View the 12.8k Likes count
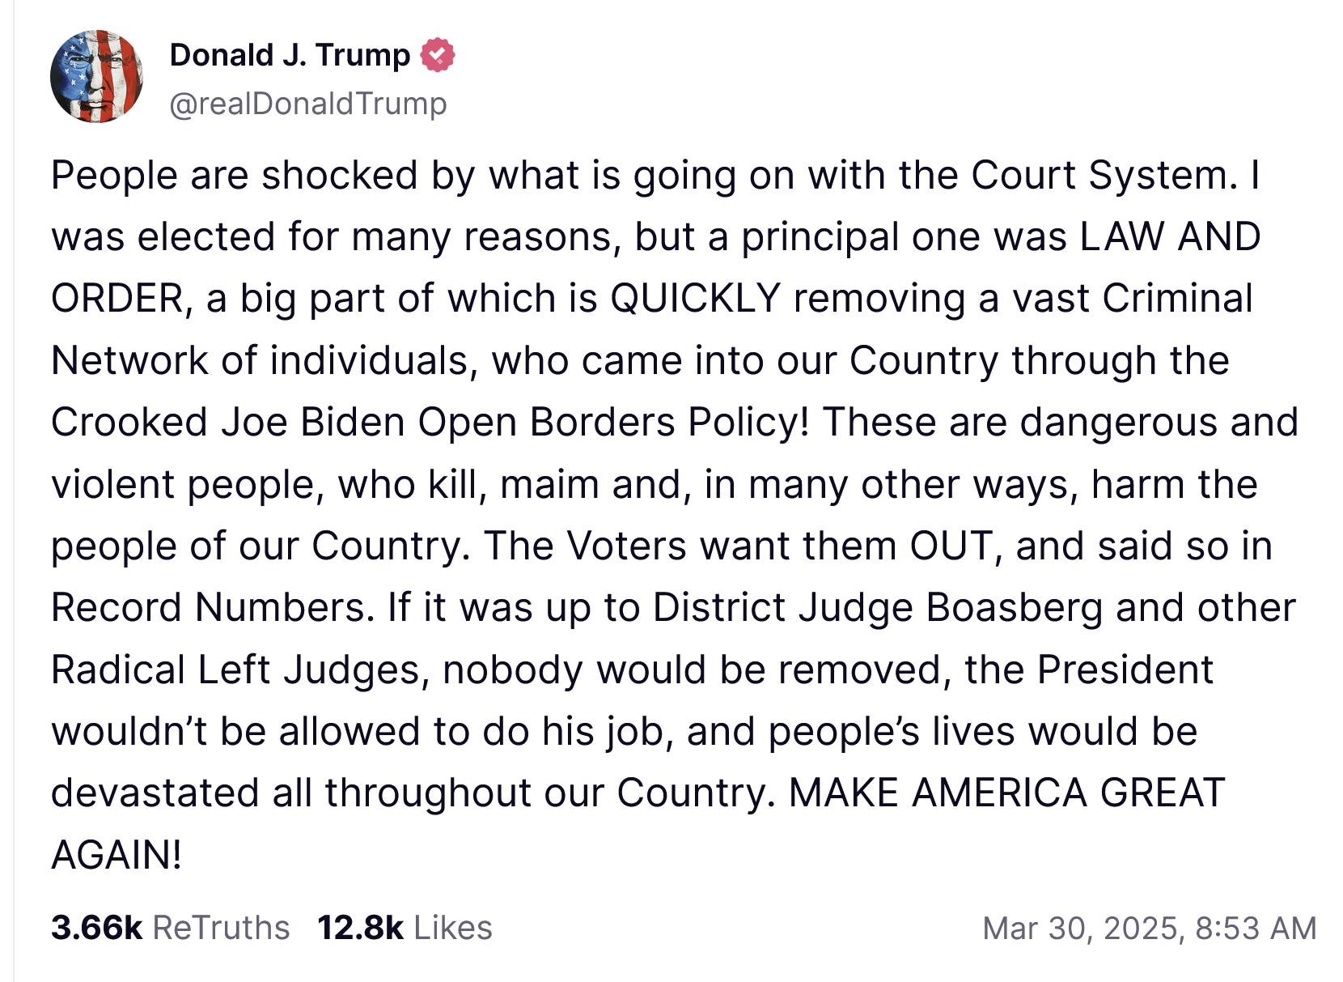Screen dimensions: 1343x982 point(360,928)
